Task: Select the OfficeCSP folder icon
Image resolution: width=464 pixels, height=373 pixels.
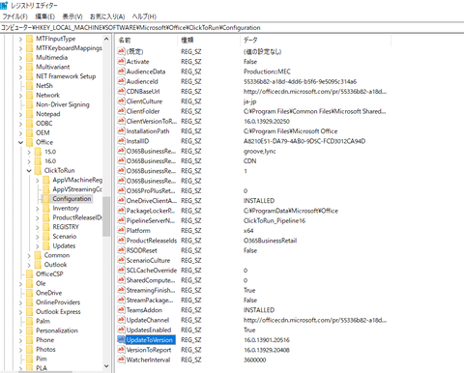Action: 30,274
